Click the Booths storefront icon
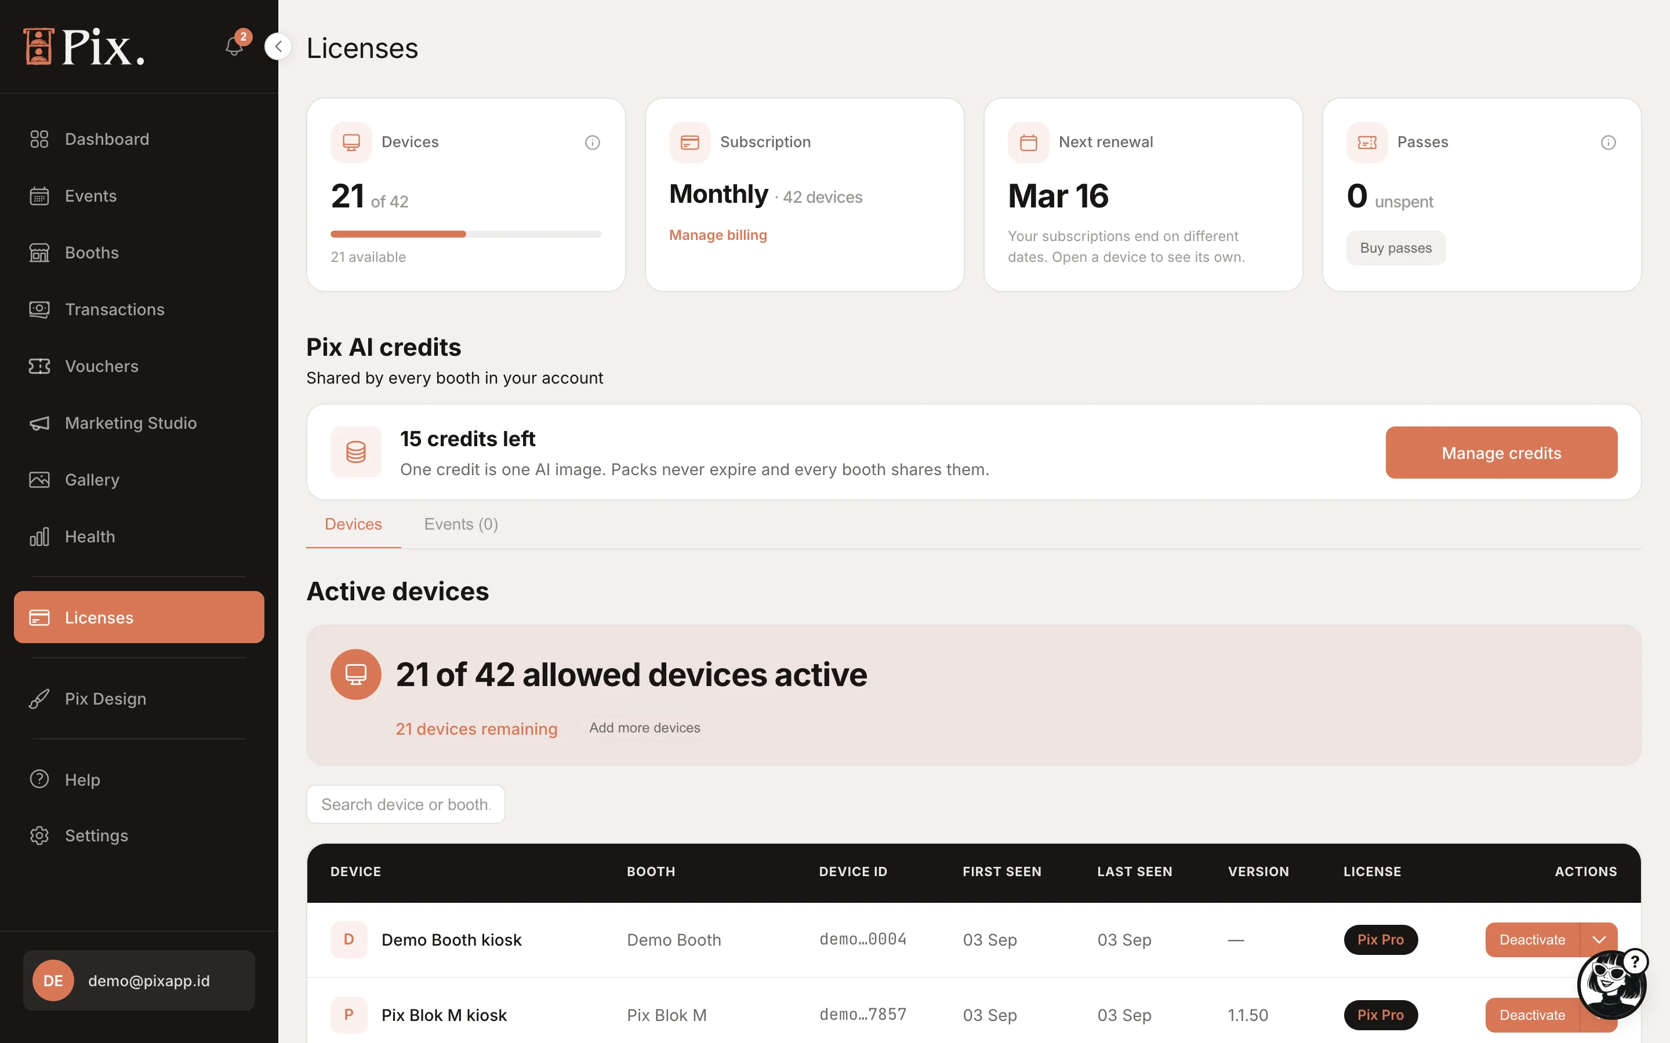Screen dimensions: 1670x1043 39,253
